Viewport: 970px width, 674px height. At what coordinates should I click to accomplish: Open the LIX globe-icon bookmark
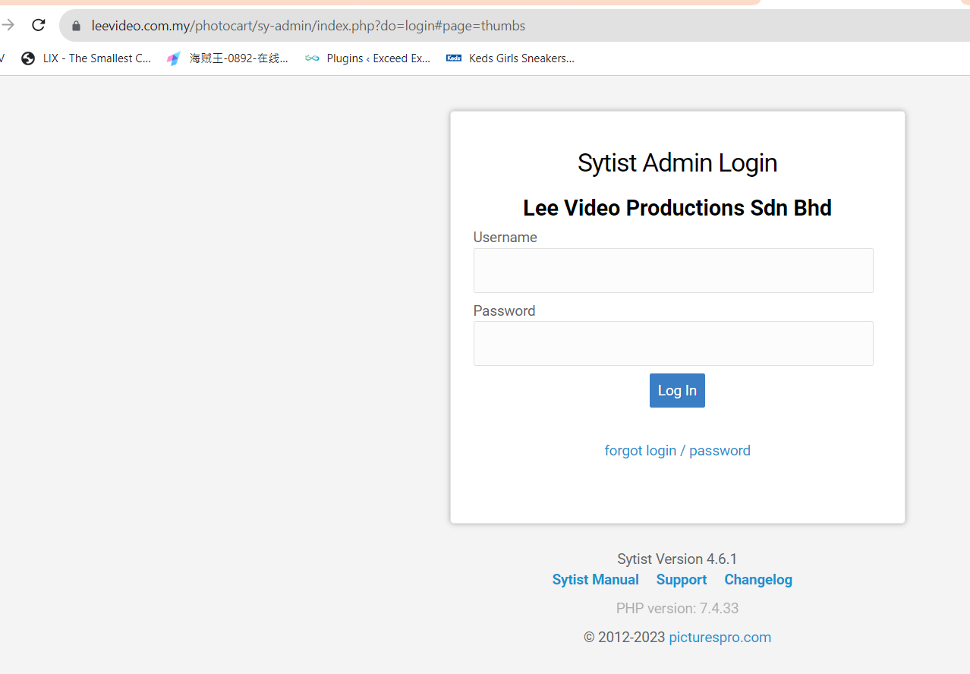87,58
